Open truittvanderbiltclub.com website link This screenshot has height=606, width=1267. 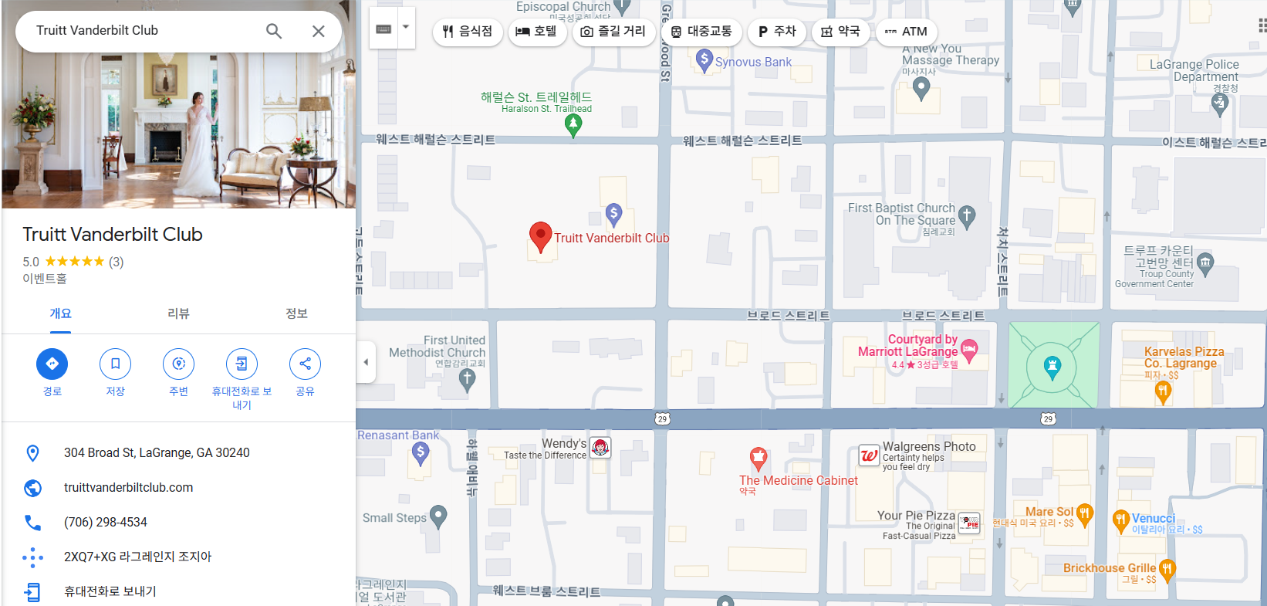[x=128, y=488]
